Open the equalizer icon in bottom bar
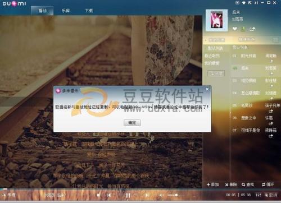Screen dimensions: 281x203 (259, 195)
